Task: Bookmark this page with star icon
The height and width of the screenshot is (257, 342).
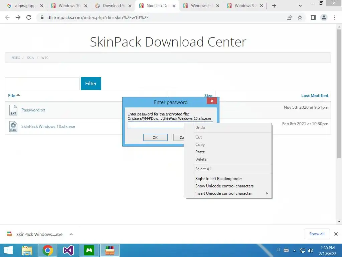Action: point(300,17)
